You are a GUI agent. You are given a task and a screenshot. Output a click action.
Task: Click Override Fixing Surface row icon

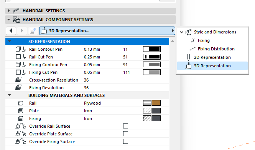point(21,142)
